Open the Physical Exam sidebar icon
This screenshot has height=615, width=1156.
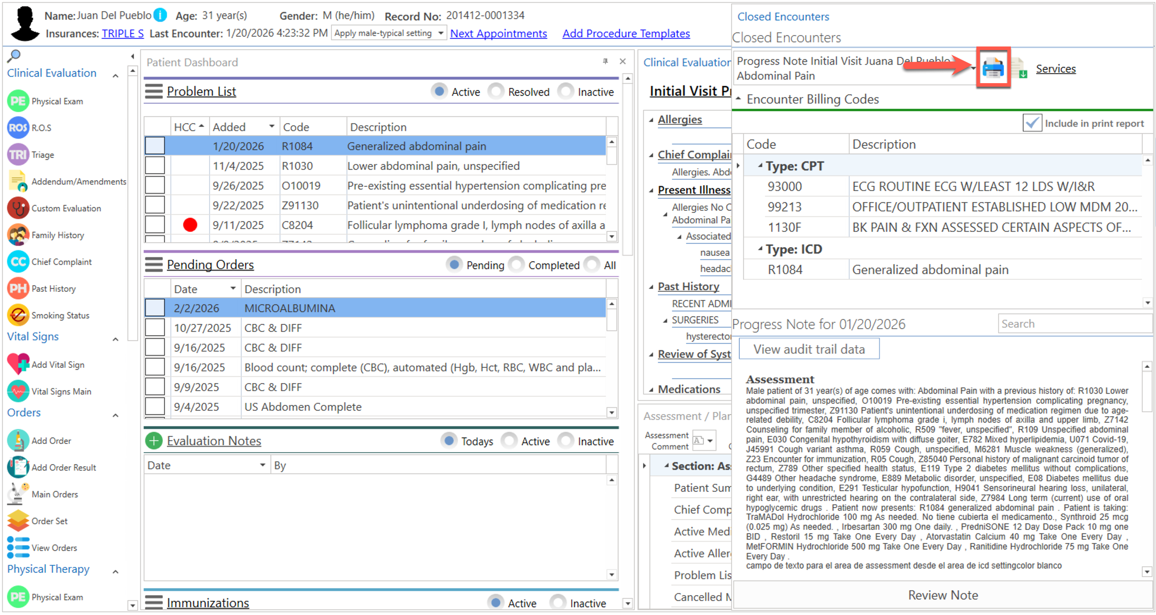click(18, 101)
